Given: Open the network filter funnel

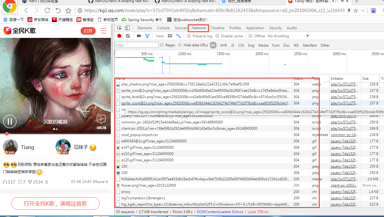Looking at the screenshot, I should coord(147,36).
